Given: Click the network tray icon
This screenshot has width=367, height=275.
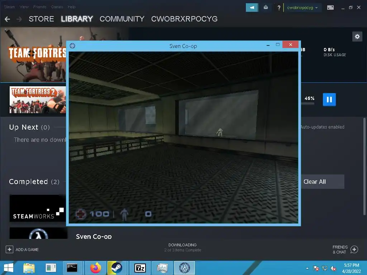Looking at the screenshot, I should coord(325,268).
